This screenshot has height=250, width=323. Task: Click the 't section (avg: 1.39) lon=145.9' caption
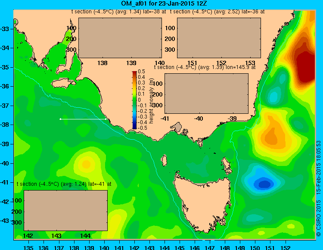(x=205, y=67)
